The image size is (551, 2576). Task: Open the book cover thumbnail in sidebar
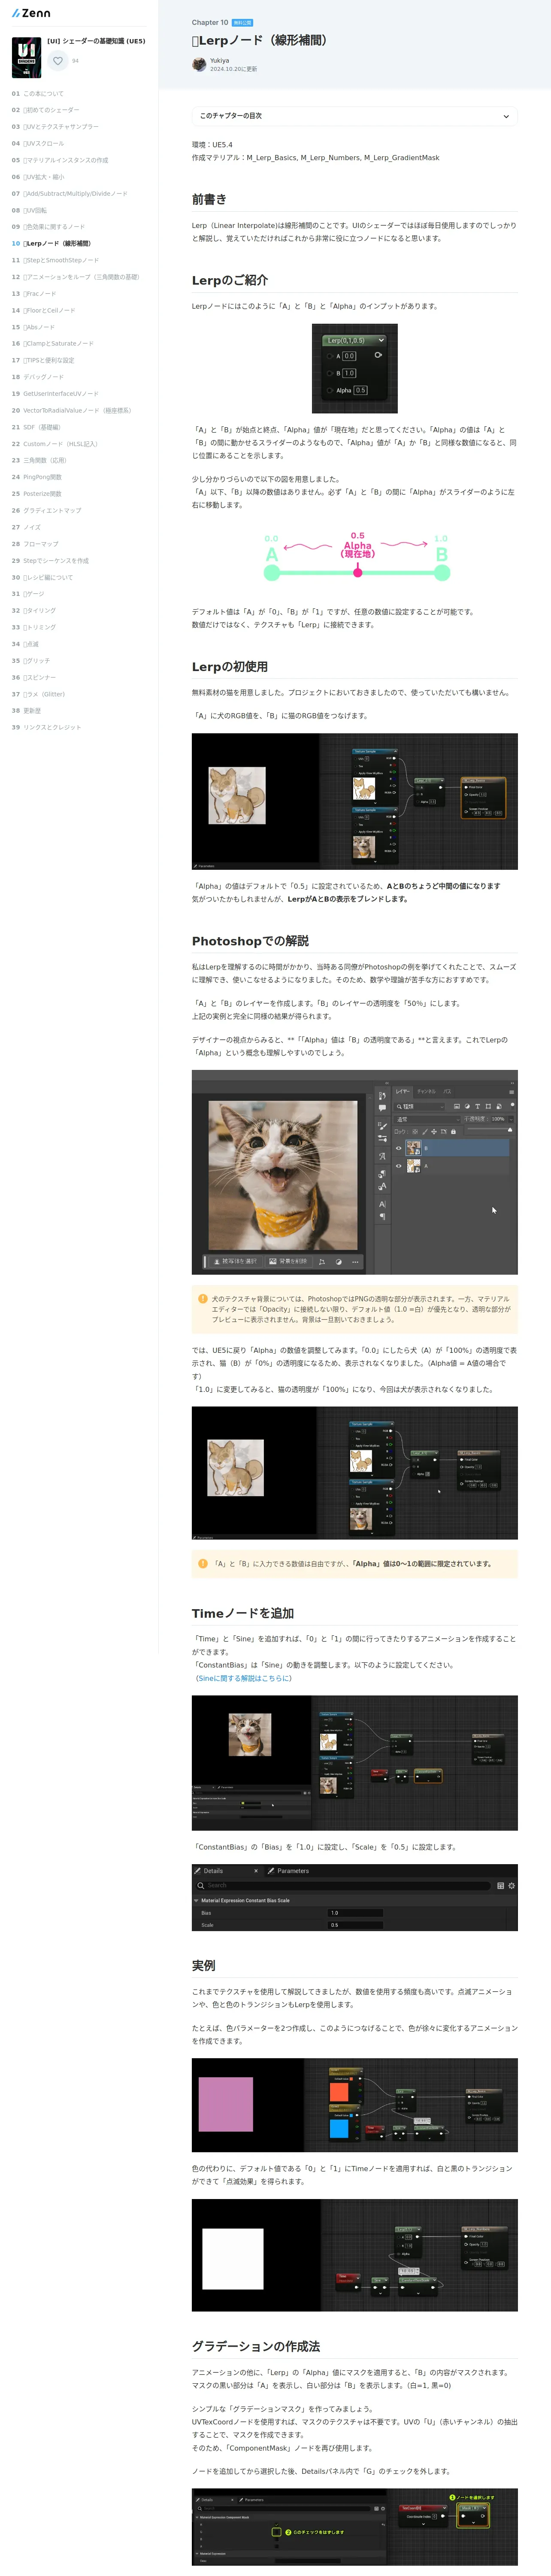click(26, 57)
